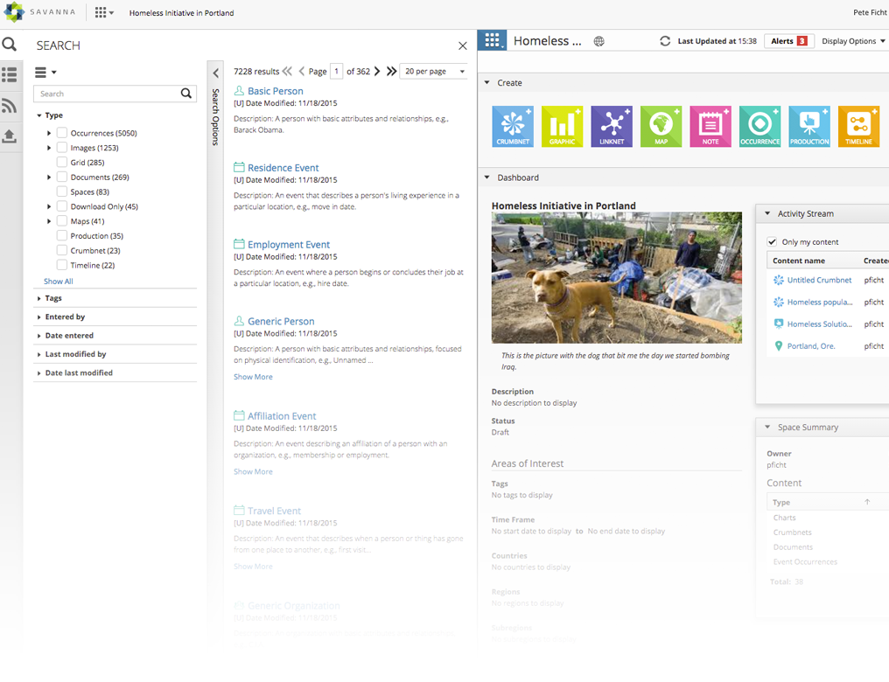
Task: Collapse the Dashboard section
Action: 486,177
